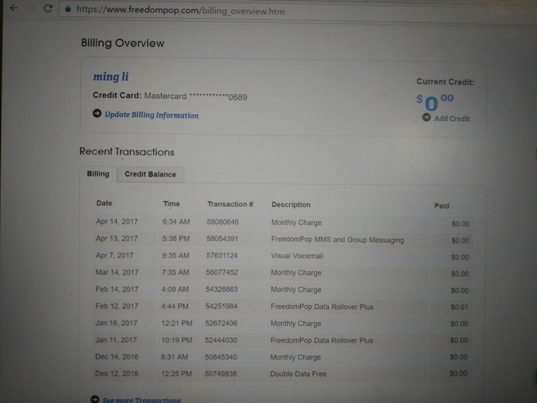Screen dimensions: 537x403
Task: Click the Current Credit label
Action: tap(445, 82)
